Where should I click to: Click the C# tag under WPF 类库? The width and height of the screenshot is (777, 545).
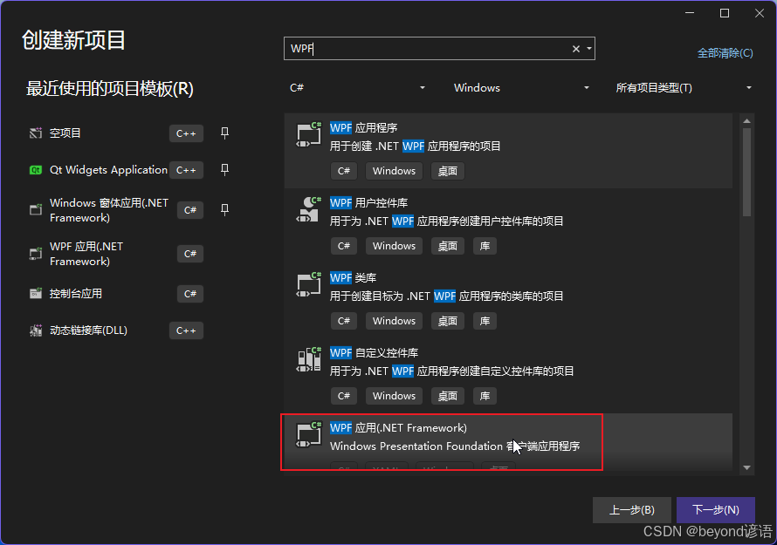(344, 321)
